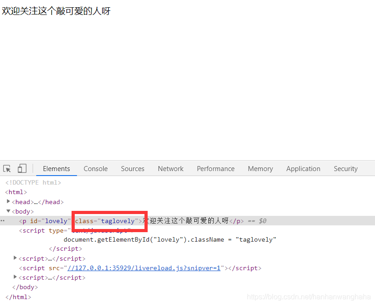Activate the inspect element picker icon

[7, 168]
